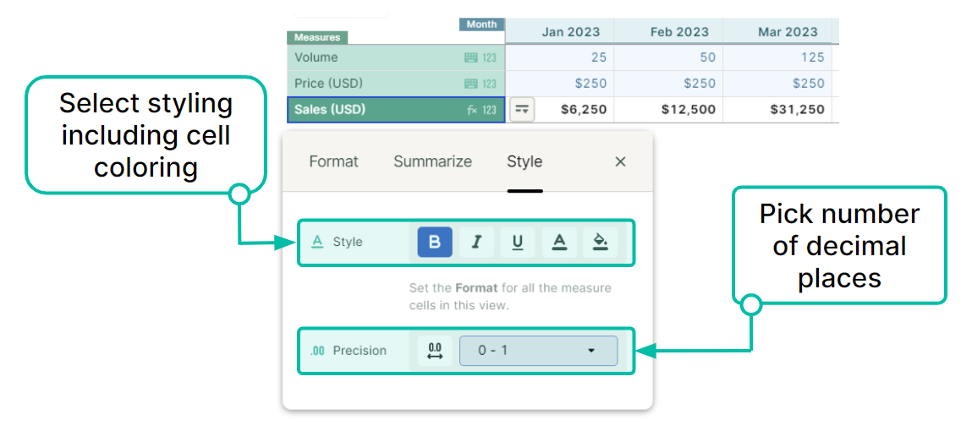Screen dimensions: 972x431
Task: Close the formatting panel
Action: (620, 161)
